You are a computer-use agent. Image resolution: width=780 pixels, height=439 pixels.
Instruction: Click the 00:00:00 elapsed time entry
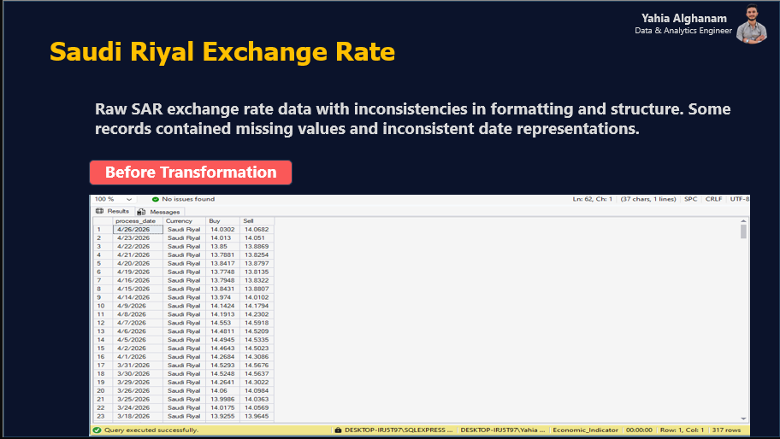pos(639,430)
